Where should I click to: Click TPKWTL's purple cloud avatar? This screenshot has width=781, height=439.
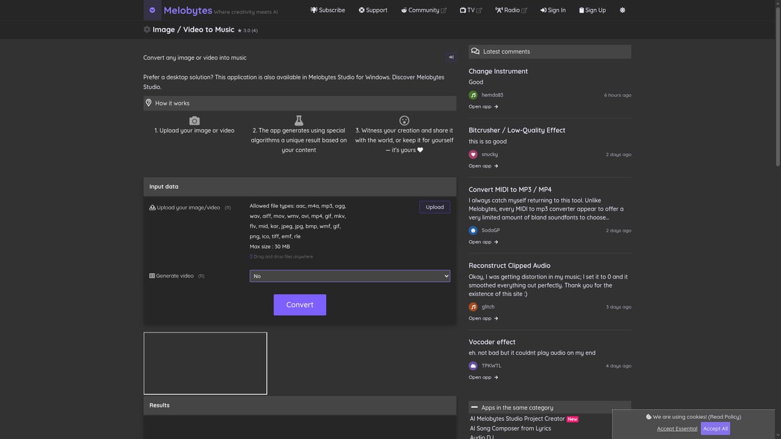[473, 366]
